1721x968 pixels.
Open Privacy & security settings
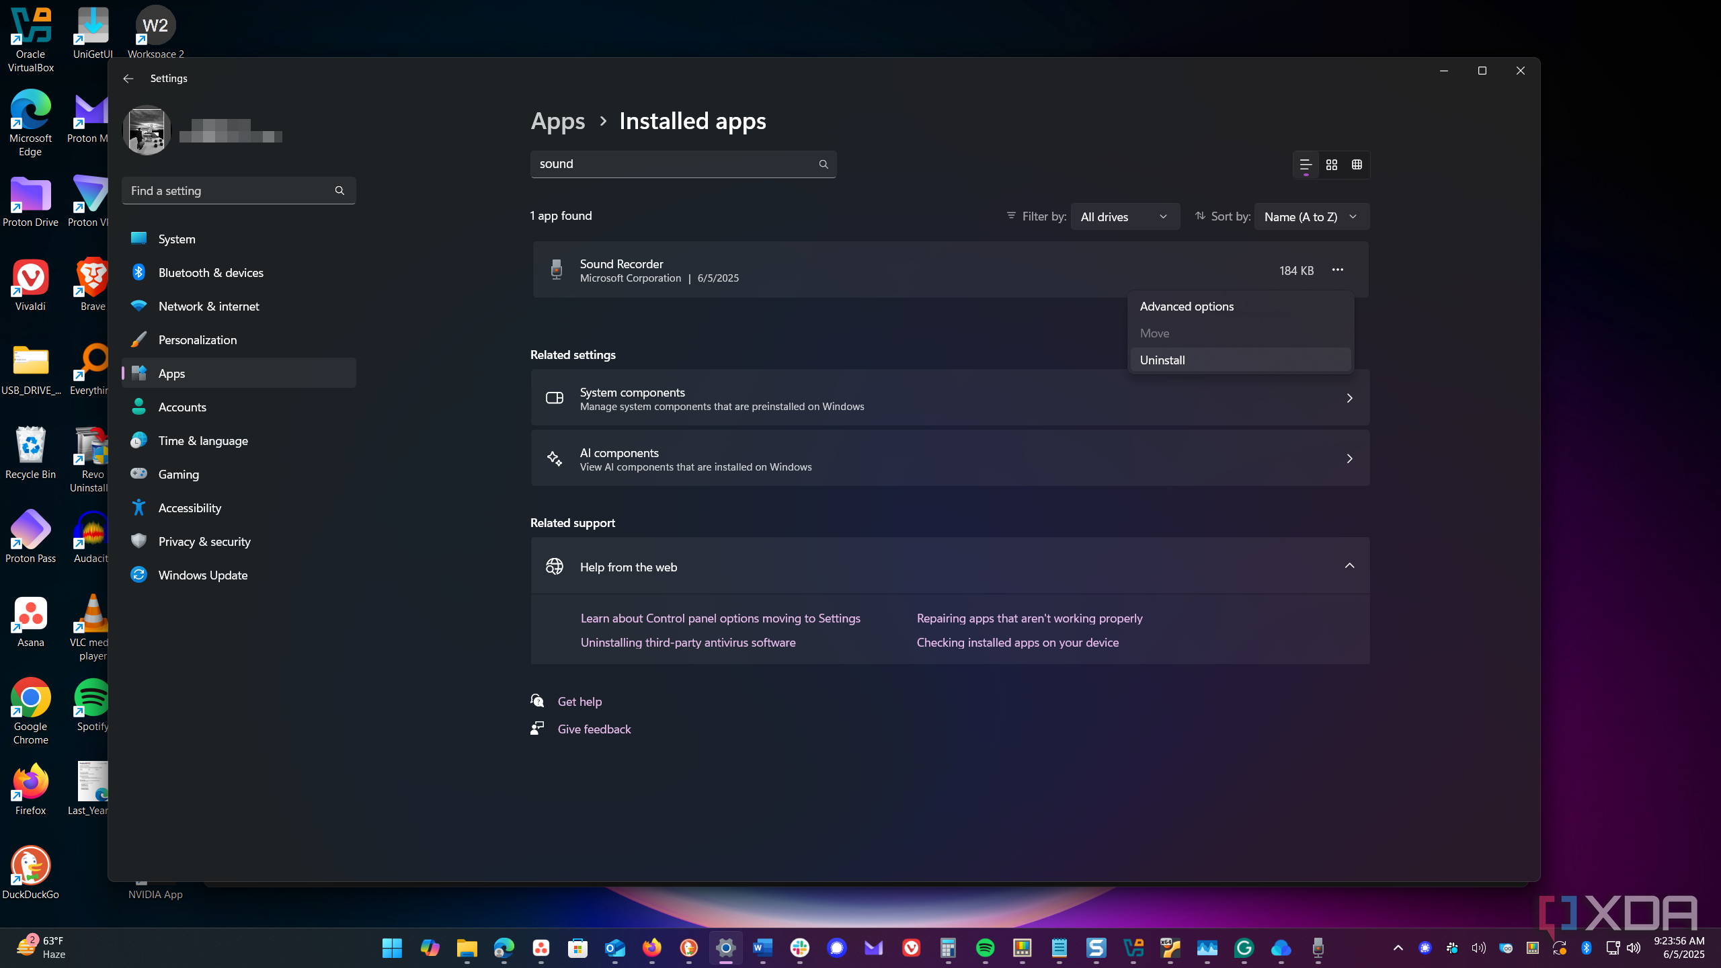click(x=239, y=542)
